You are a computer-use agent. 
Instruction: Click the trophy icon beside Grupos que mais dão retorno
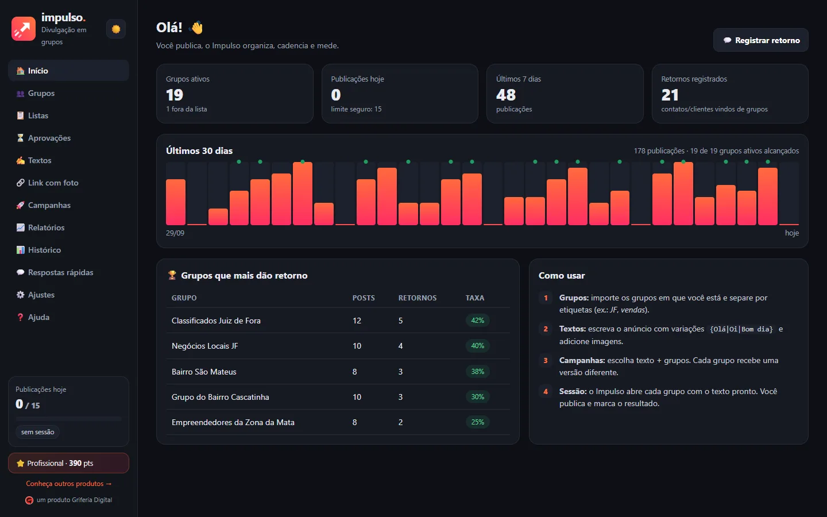pos(172,275)
